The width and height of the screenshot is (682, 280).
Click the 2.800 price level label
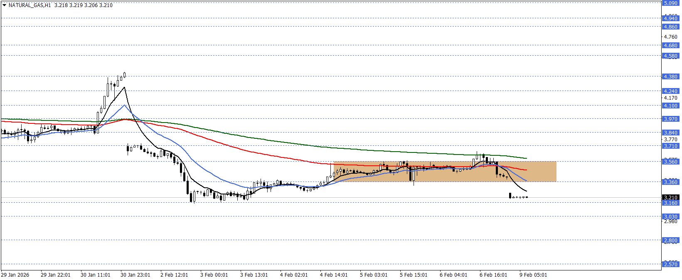[x=670, y=240]
